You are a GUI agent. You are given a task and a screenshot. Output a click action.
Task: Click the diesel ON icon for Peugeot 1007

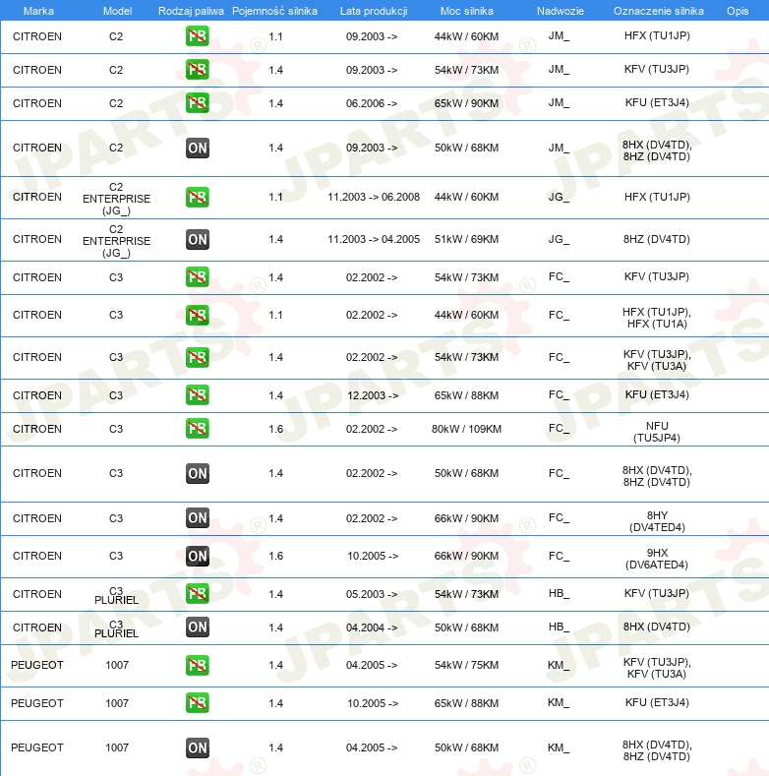198,747
